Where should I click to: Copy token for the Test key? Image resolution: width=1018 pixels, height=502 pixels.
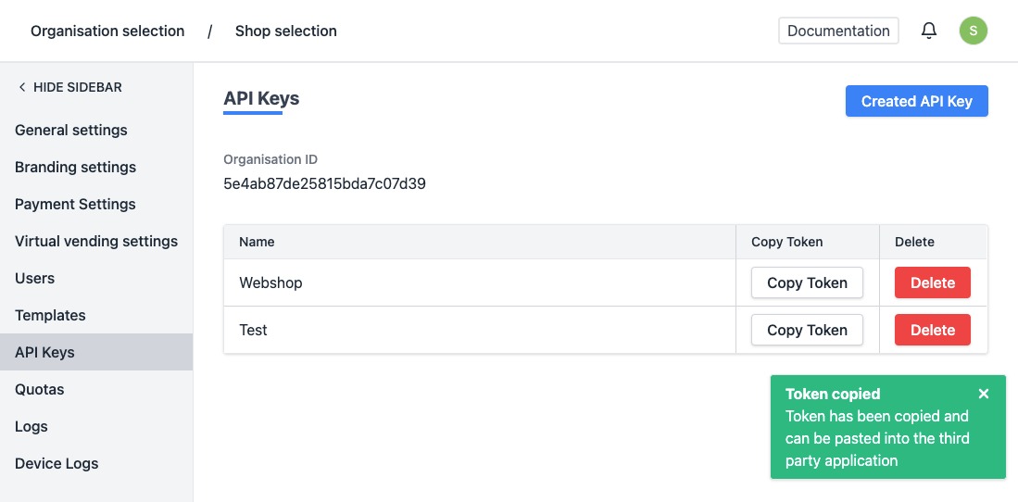tap(807, 330)
